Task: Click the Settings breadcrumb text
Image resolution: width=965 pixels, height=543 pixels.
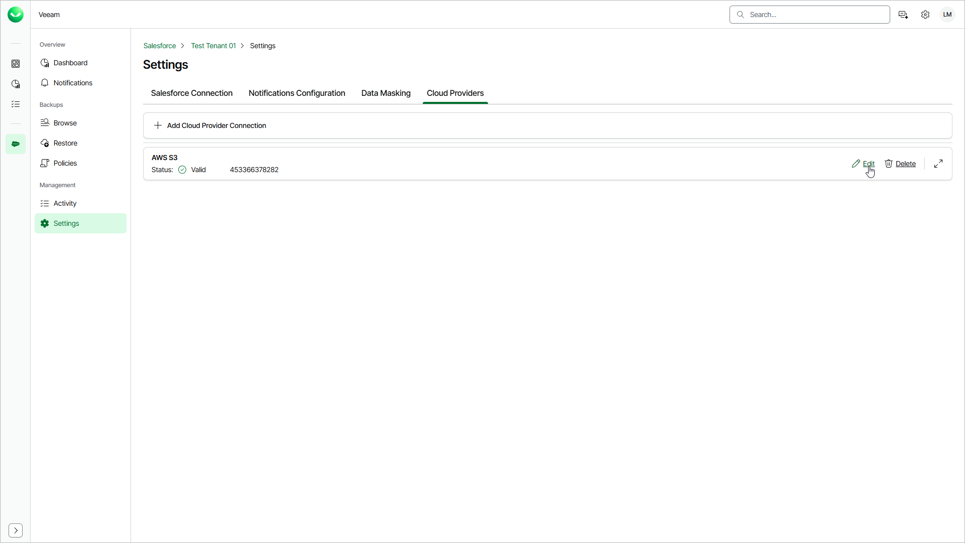Action: click(263, 46)
